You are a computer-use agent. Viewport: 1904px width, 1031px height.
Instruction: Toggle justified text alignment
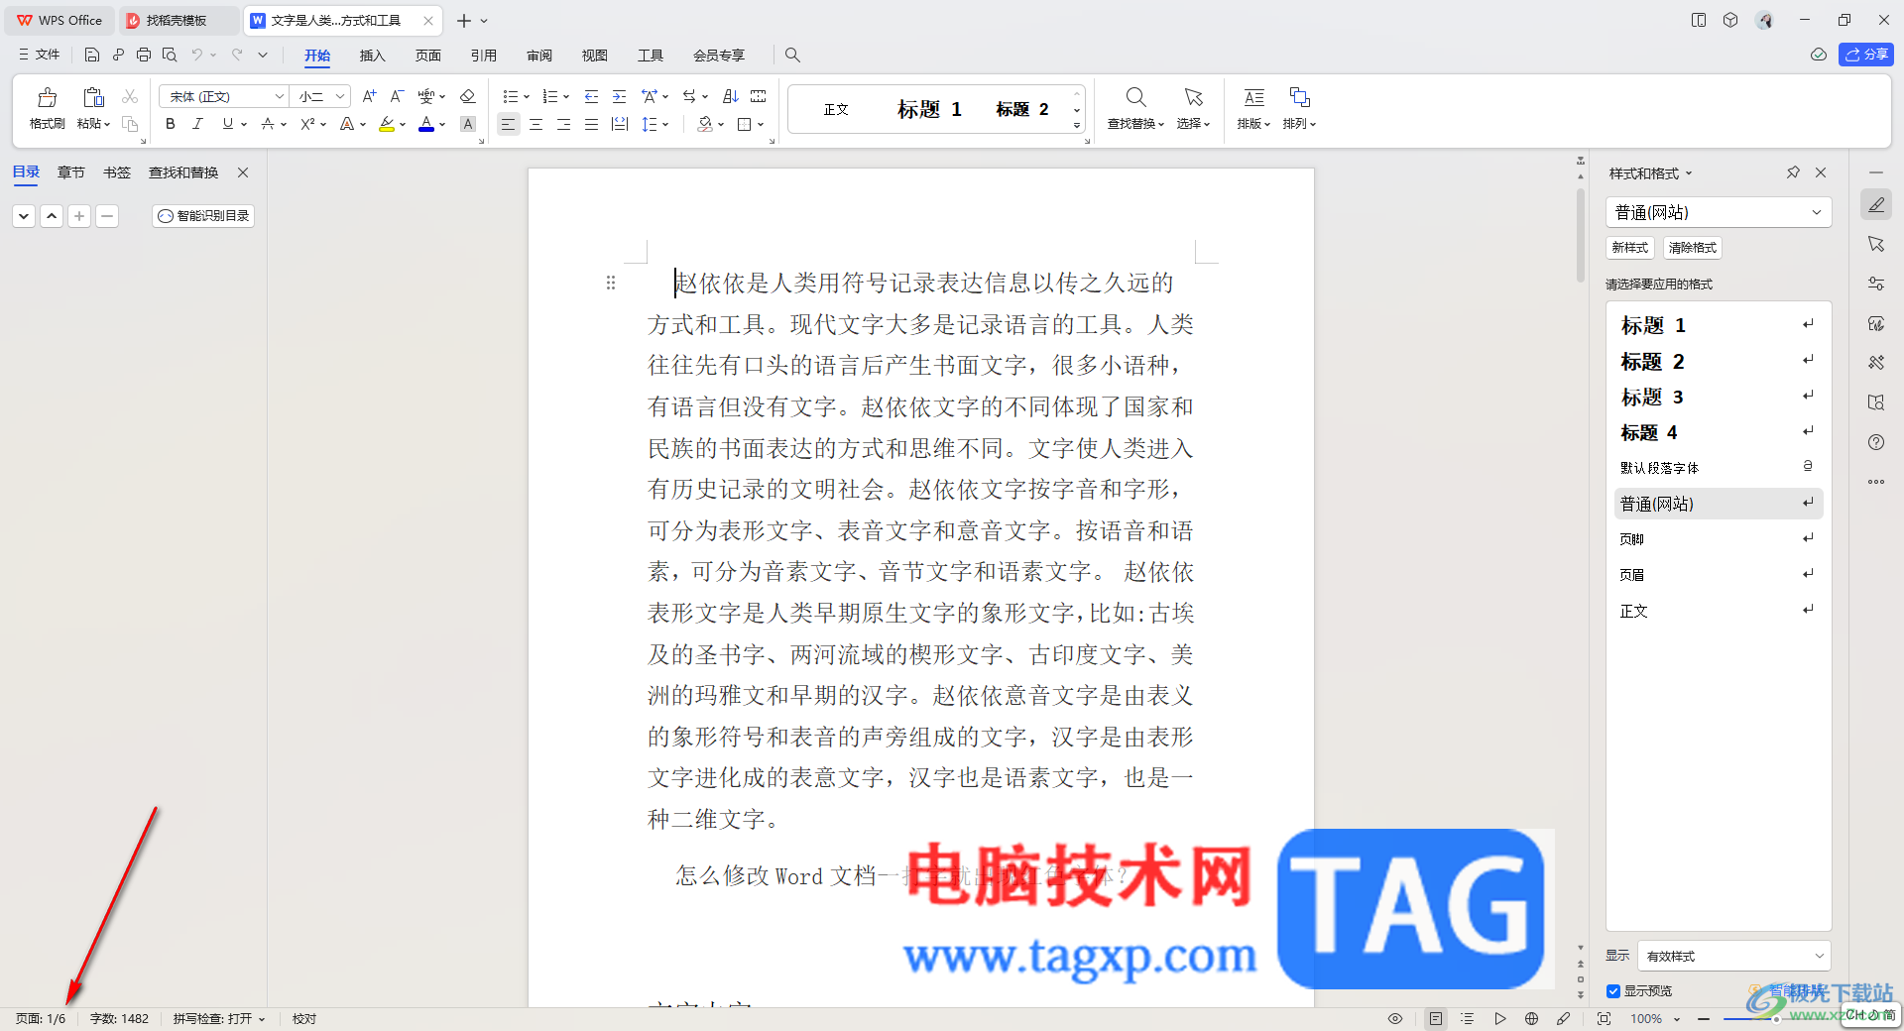[x=591, y=124]
